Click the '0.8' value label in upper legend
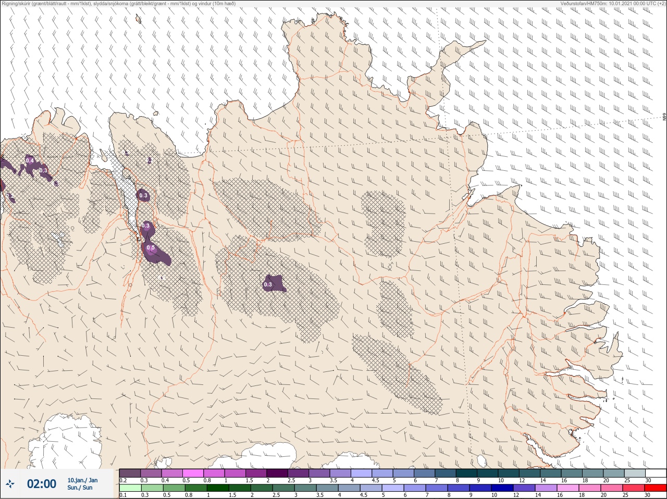Viewport: 667px width, 499px height. (207, 480)
